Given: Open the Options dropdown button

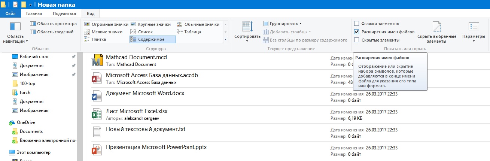Looking at the screenshot, I should pyautogui.click(x=474, y=33).
